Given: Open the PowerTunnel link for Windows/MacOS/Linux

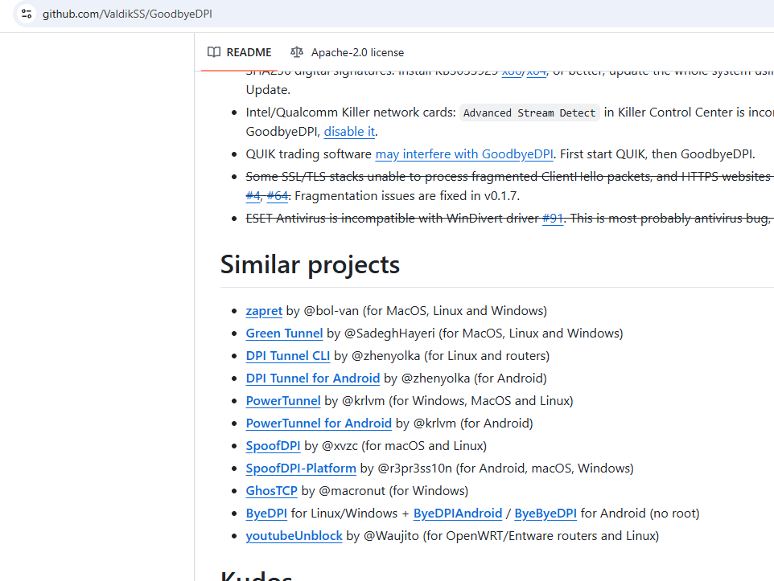Looking at the screenshot, I should click(x=283, y=401).
